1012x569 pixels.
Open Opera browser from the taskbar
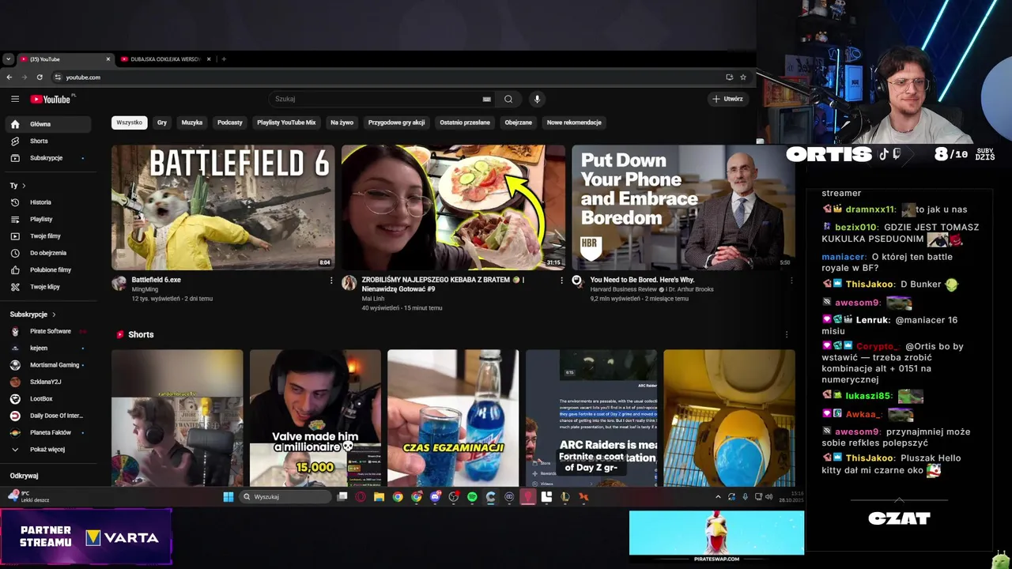(361, 497)
